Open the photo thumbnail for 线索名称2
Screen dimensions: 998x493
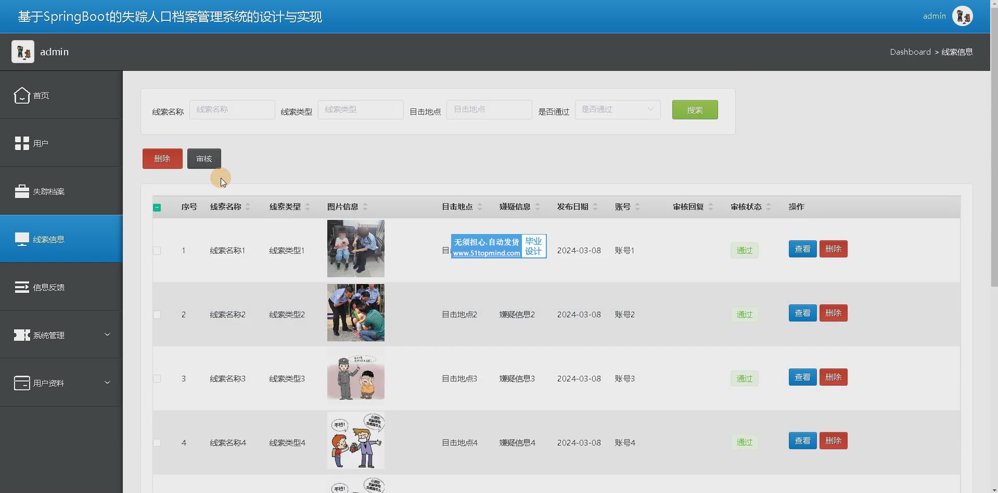click(356, 313)
